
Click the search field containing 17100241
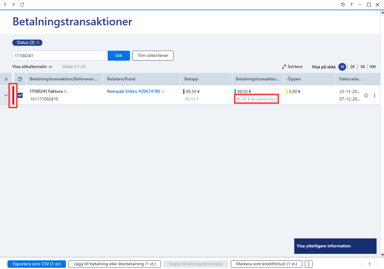[x=60, y=56]
